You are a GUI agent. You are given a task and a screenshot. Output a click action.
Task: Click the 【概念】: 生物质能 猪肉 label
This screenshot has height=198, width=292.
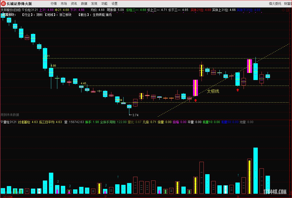click(x=95, y=15)
